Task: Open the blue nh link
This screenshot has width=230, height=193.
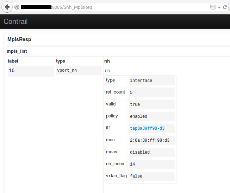Action: click(107, 71)
